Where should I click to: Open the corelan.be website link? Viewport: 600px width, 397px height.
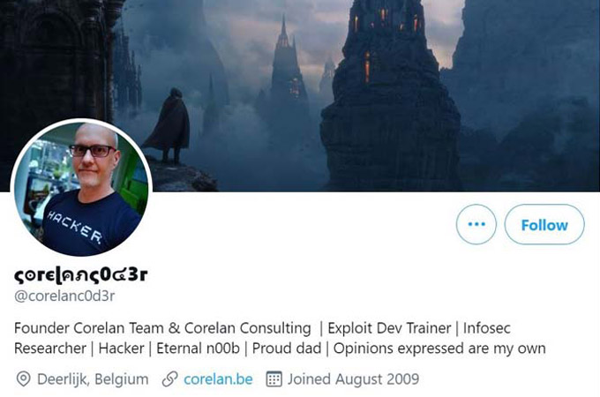218,379
